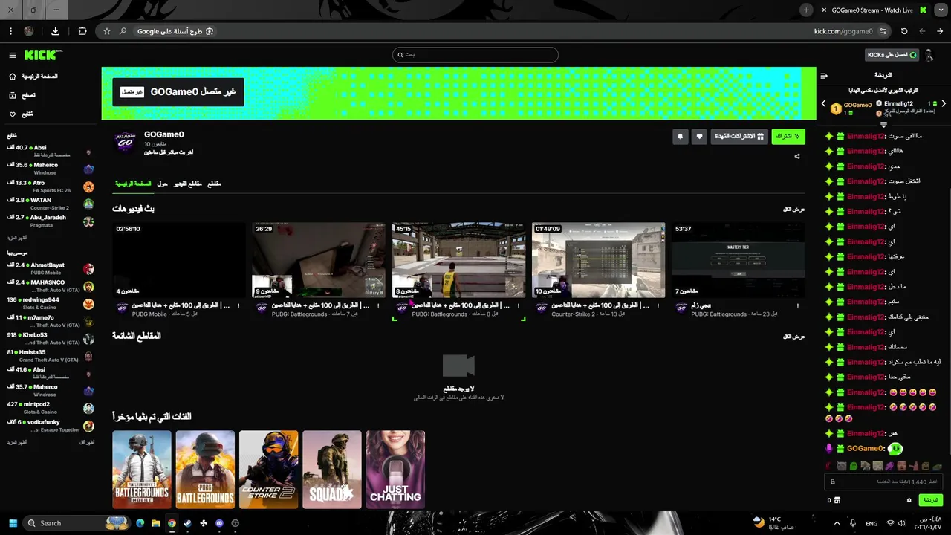Select the about tab
The width and height of the screenshot is (951, 535).
click(162, 184)
